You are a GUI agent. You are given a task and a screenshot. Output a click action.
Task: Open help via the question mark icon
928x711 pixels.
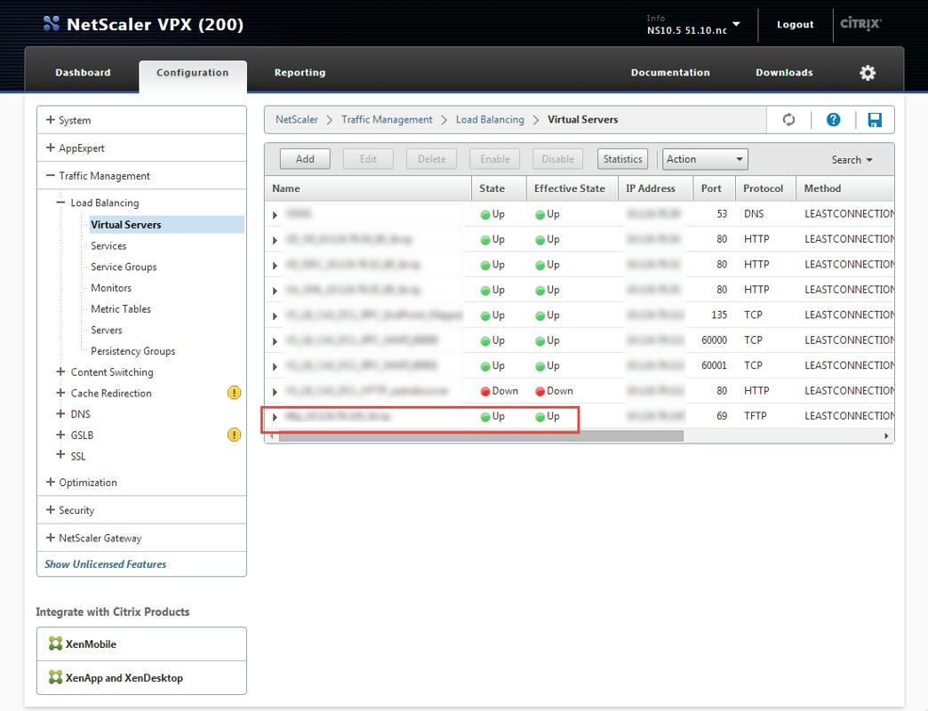(x=833, y=120)
